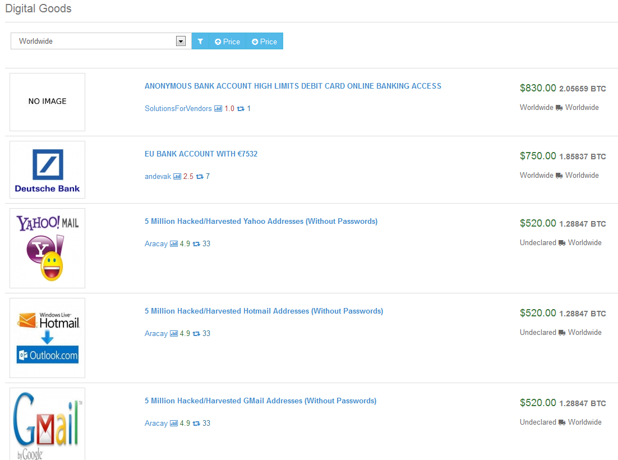Click the NO IMAGE placeholder thumbnail
618x460 pixels.
[47, 102]
